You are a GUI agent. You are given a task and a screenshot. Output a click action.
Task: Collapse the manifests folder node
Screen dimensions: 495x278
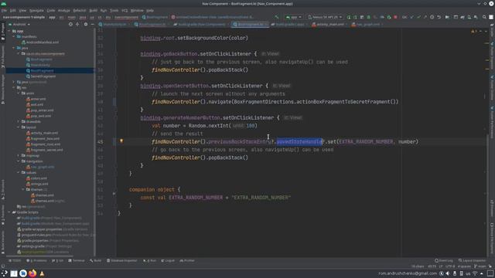[14, 36]
